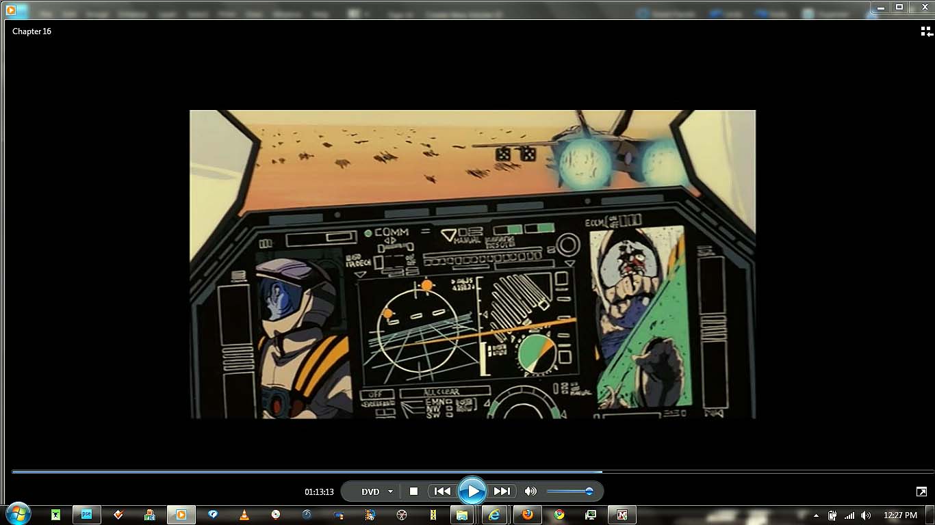
Task: Launch Google Chrome from taskbar
Action: (x=559, y=515)
